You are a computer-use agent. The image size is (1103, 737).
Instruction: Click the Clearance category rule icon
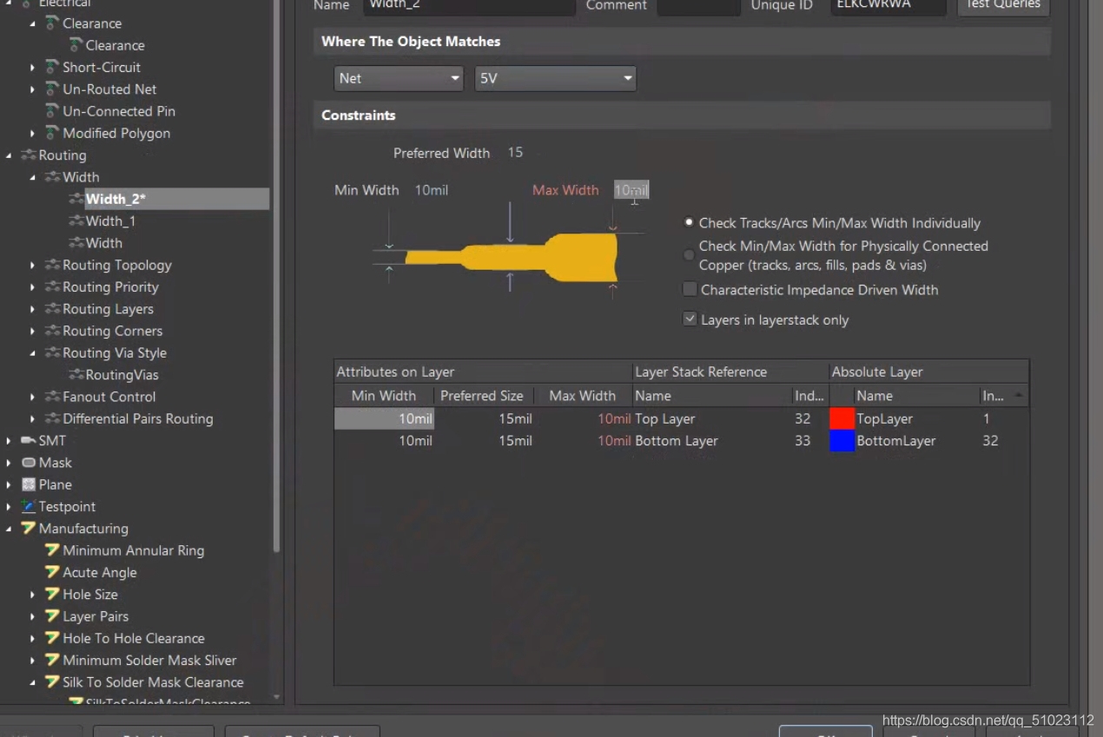tap(52, 23)
